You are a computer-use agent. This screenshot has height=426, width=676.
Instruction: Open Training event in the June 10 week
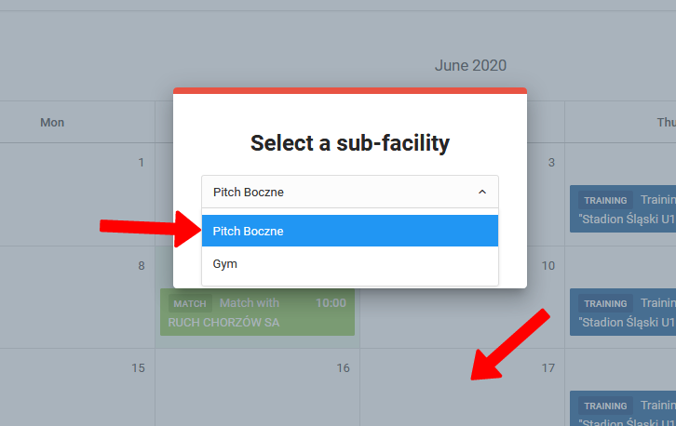[622, 313]
